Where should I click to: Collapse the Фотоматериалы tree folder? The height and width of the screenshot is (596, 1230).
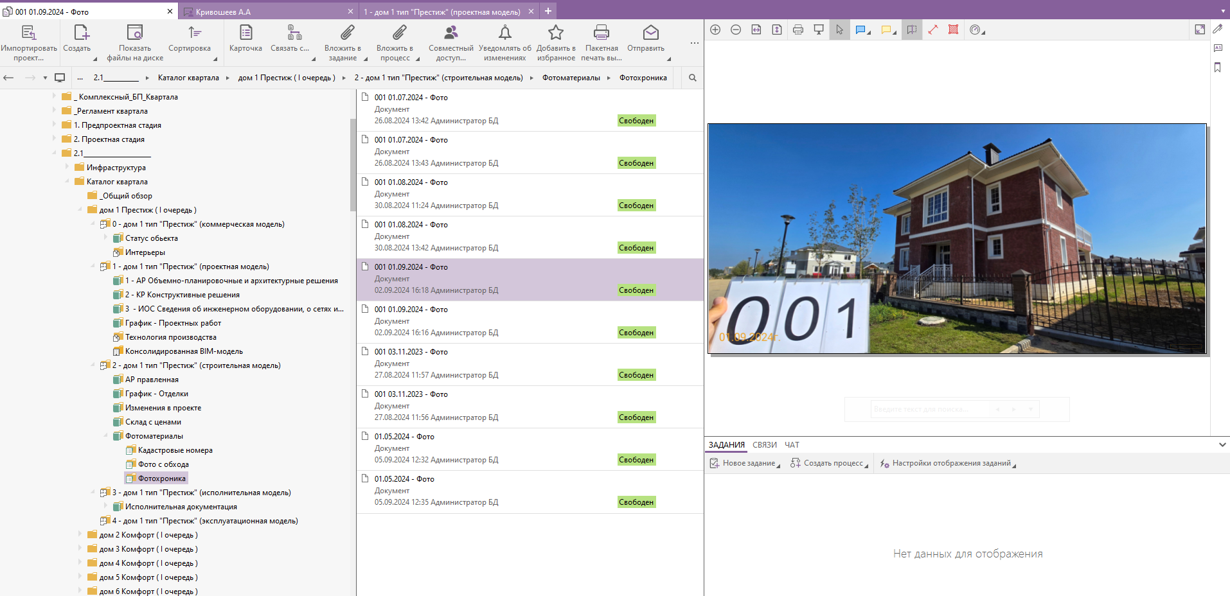coord(106,436)
